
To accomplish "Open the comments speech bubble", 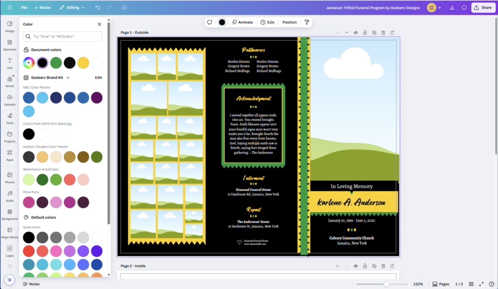I will [x=464, y=8].
